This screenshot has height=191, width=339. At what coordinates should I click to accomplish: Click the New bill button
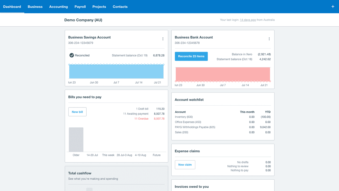[77, 112]
